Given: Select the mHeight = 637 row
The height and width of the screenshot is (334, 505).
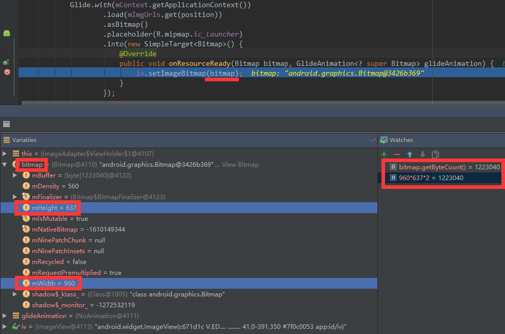Looking at the screenshot, I should pos(189,208).
